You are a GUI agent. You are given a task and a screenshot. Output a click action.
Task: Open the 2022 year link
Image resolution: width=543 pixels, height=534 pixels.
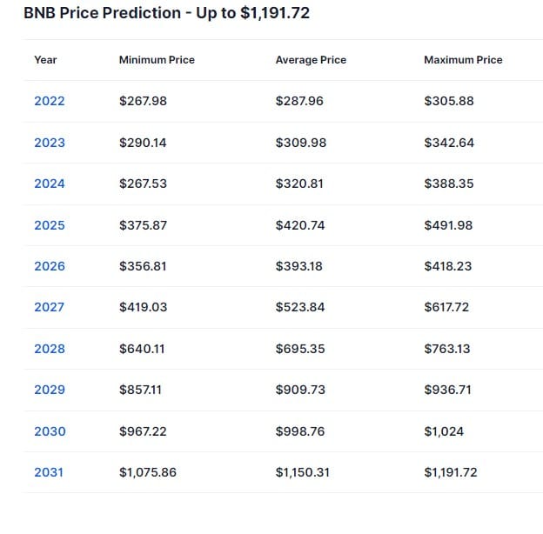click(x=50, y=101)
